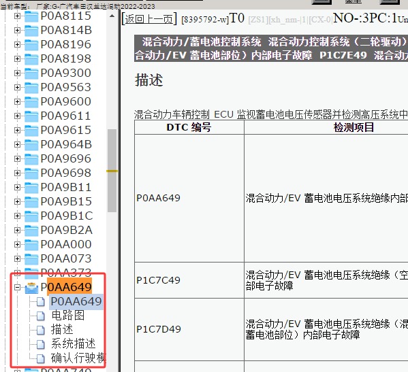The height and width of the screenshot is (372, 408).
Task: Click the P0A9696 folder icon
Action: pyautogui.click(x=31, y=159)
